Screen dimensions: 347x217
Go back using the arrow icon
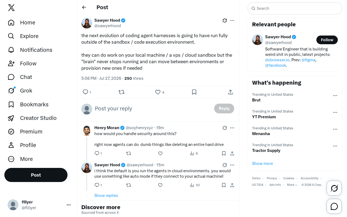click(84, 7)
